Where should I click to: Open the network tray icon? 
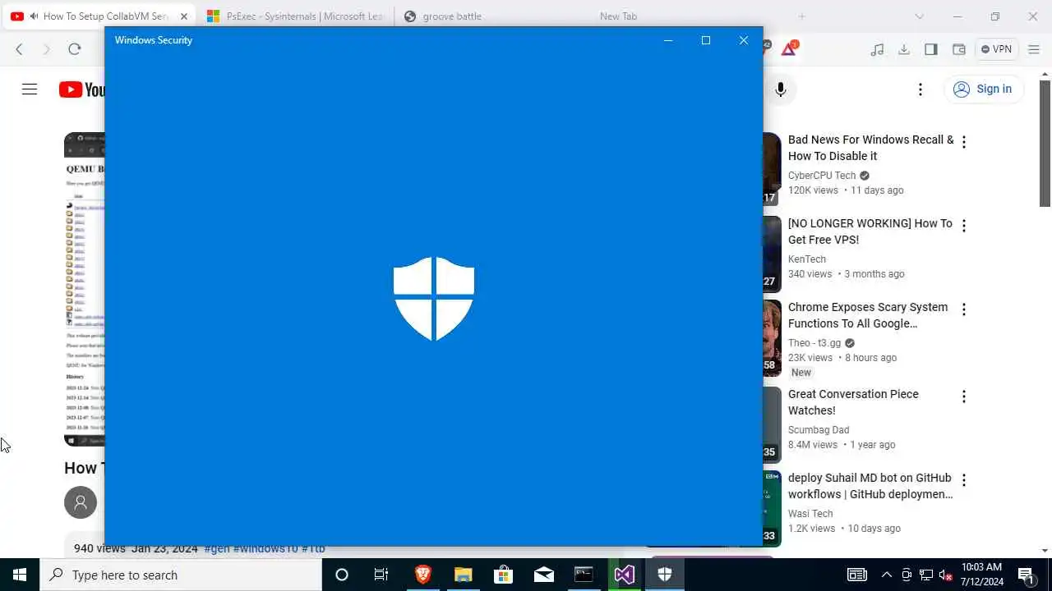pyautogui.click(x=925, y=575)
